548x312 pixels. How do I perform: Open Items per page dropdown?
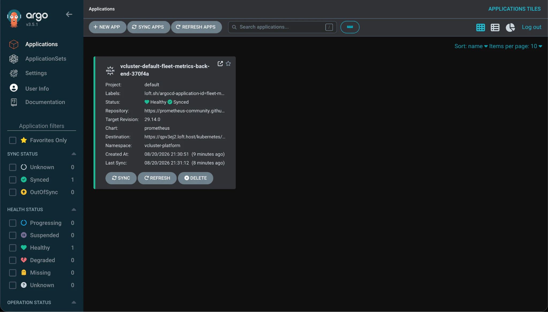(515, 46)
